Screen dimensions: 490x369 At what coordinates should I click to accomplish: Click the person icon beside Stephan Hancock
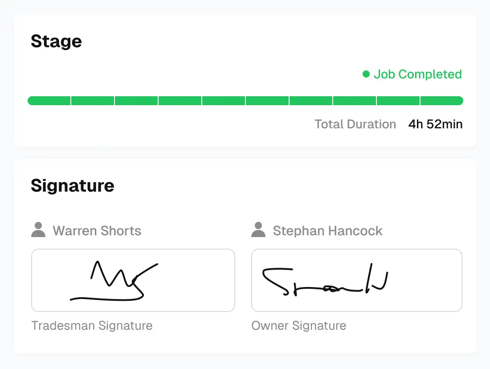(x=258, y=230)
